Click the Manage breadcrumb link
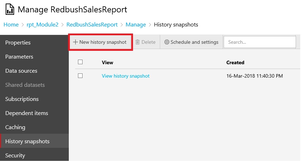Screen dimensions: 302x163 click(x=136, y=25)
